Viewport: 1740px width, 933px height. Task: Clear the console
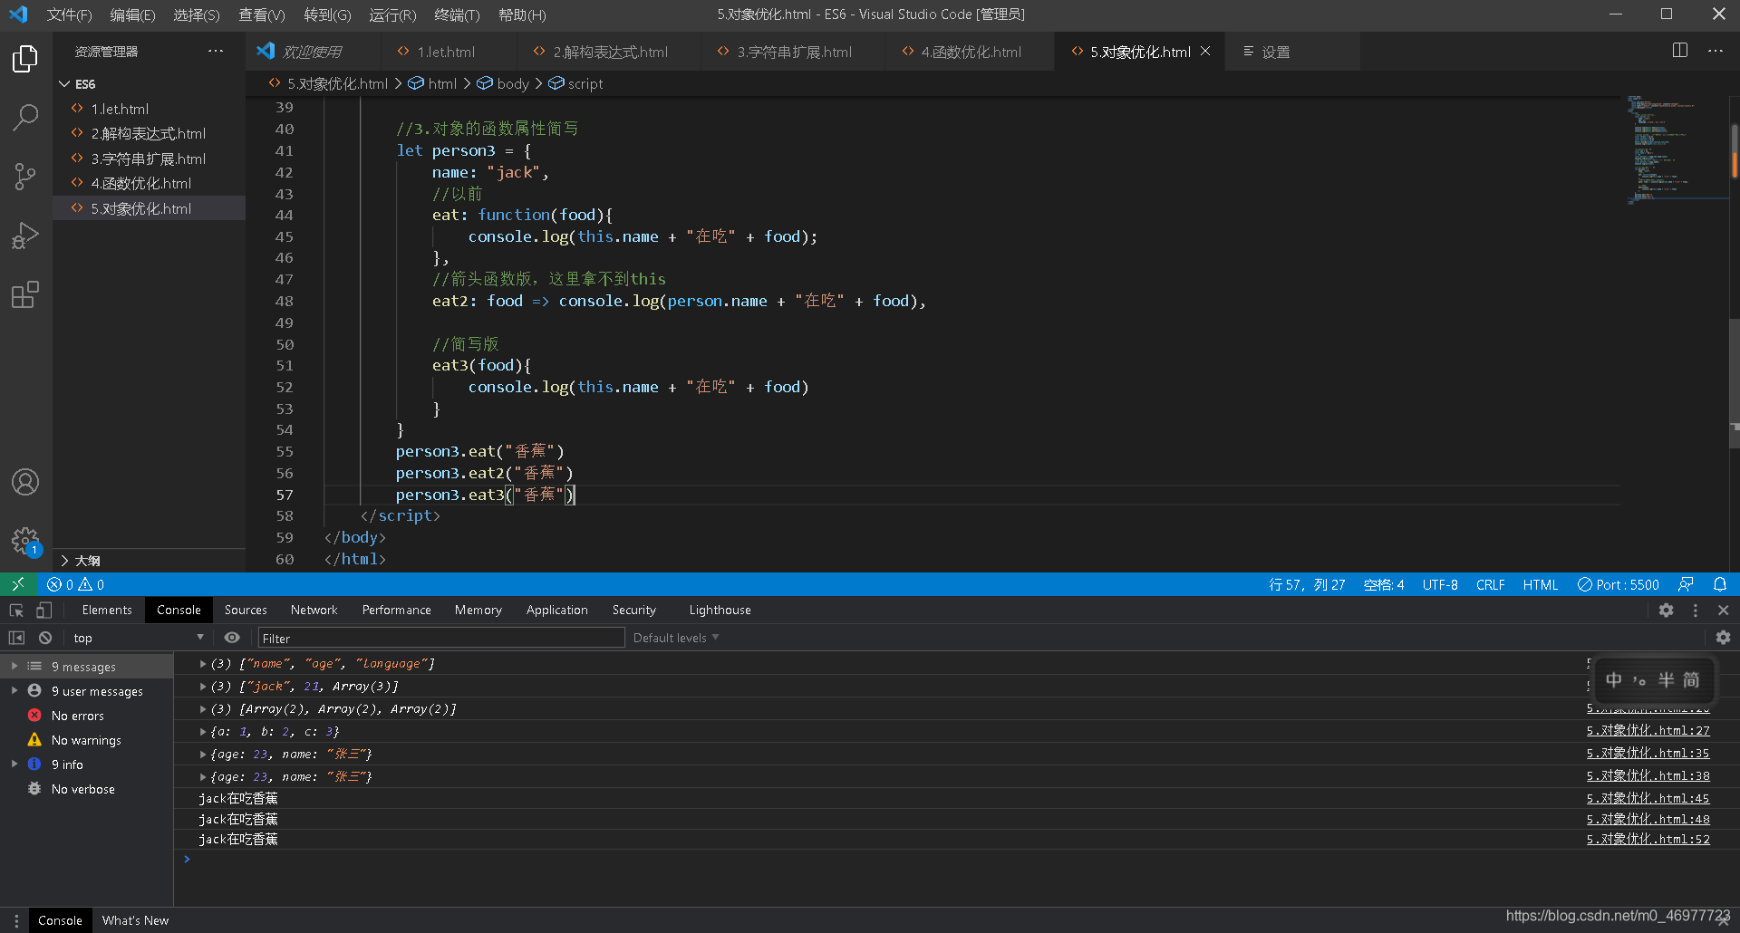pyautogui.click(x=45, y=638)
